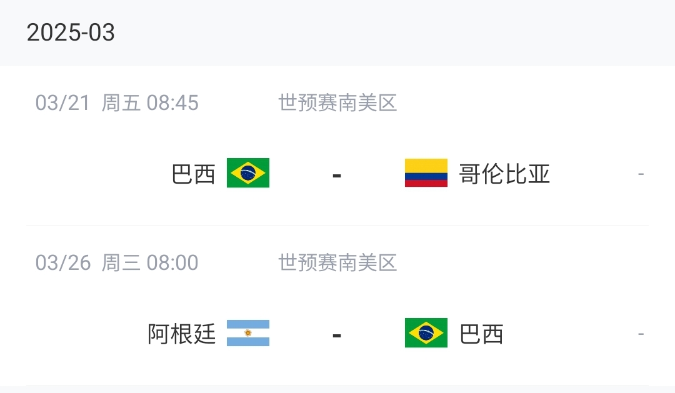Click the 08:45 kickoff time
The width and height of the screenshot is (675, 393).
click(172, 102)
